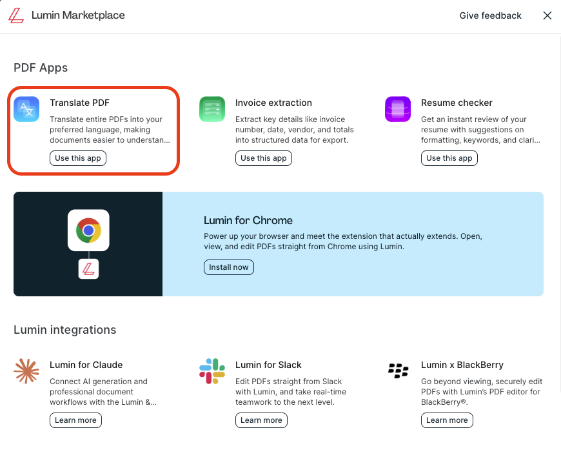
Task: Click the BlackBerry logo icon
Action: pyautogui.click(x=398, y=371)
